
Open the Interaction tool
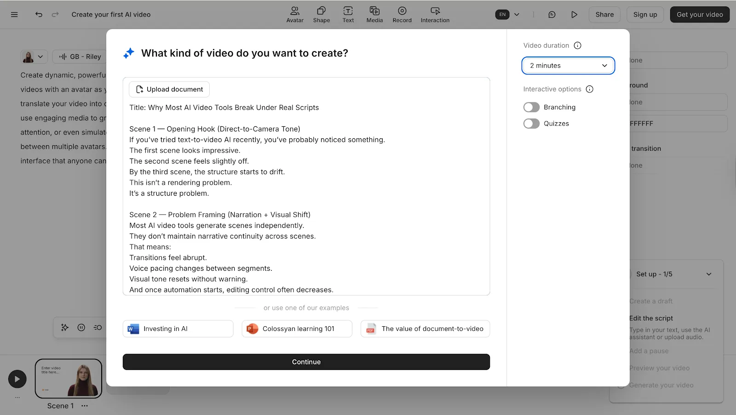pyautogui.click(x=435, y=14)
